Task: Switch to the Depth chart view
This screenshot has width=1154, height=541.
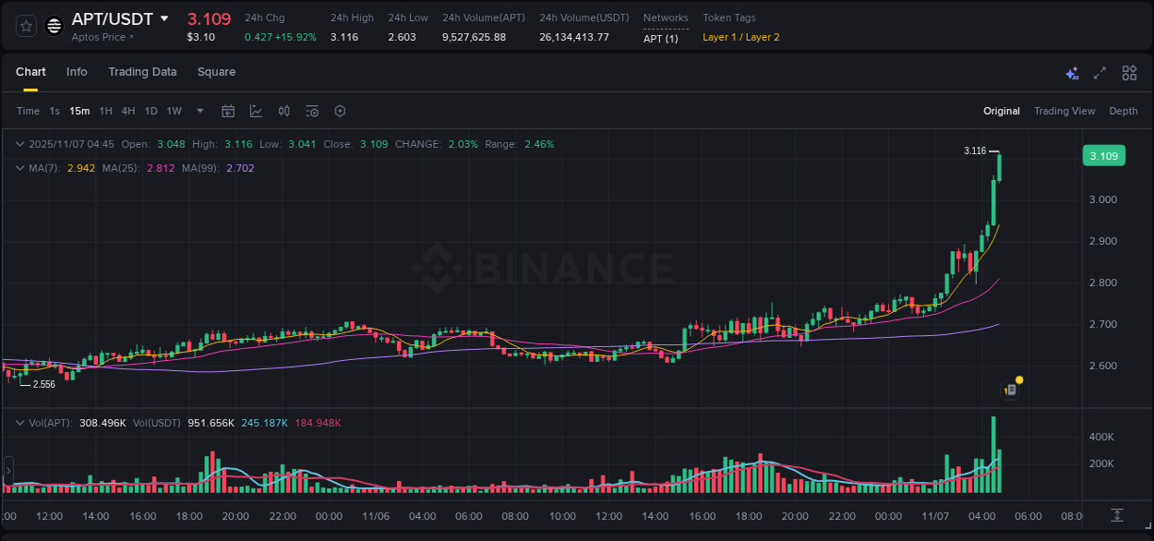Action: (x=1124, y=111)
